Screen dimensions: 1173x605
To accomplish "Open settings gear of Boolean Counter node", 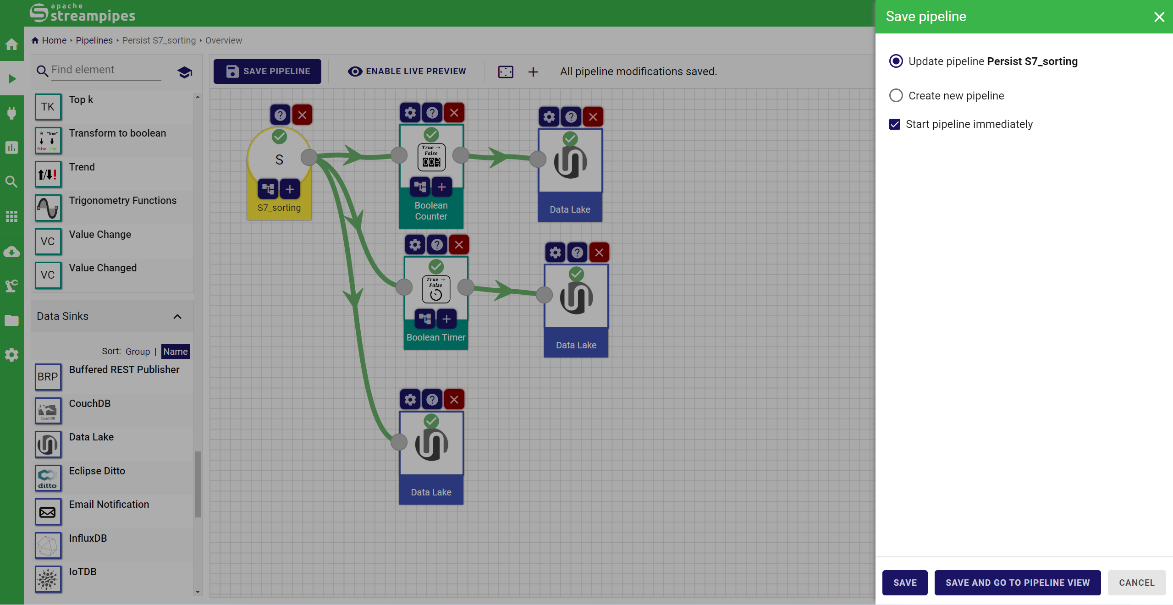I will pos(410,113).
